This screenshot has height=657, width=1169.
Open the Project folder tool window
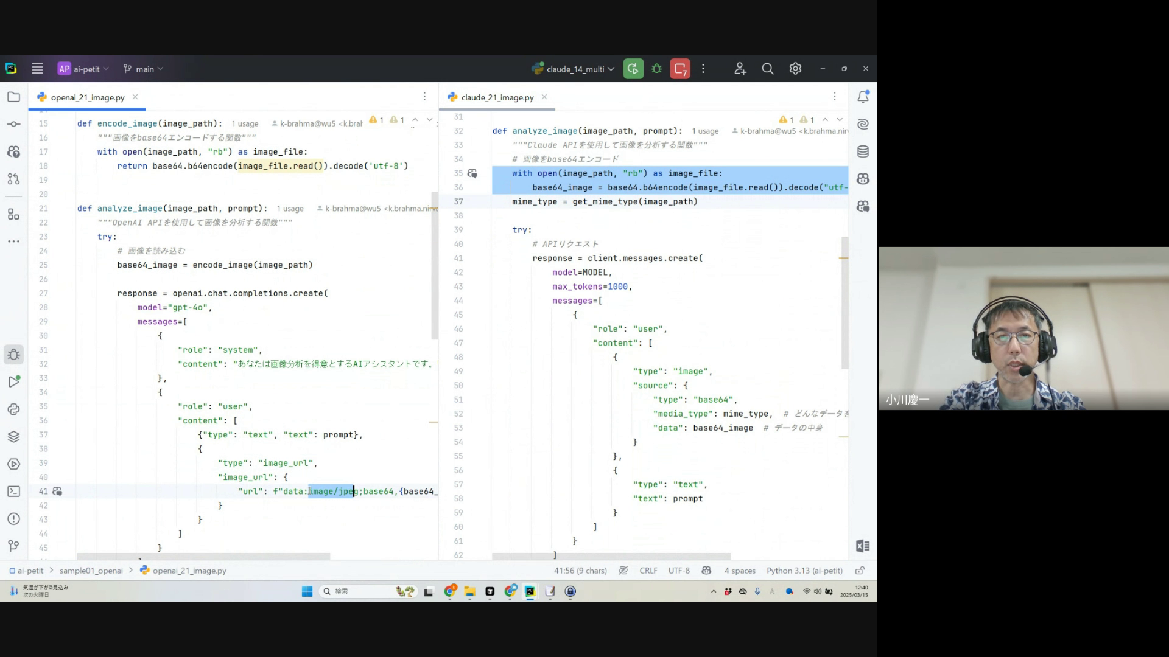tap(13, 97)
